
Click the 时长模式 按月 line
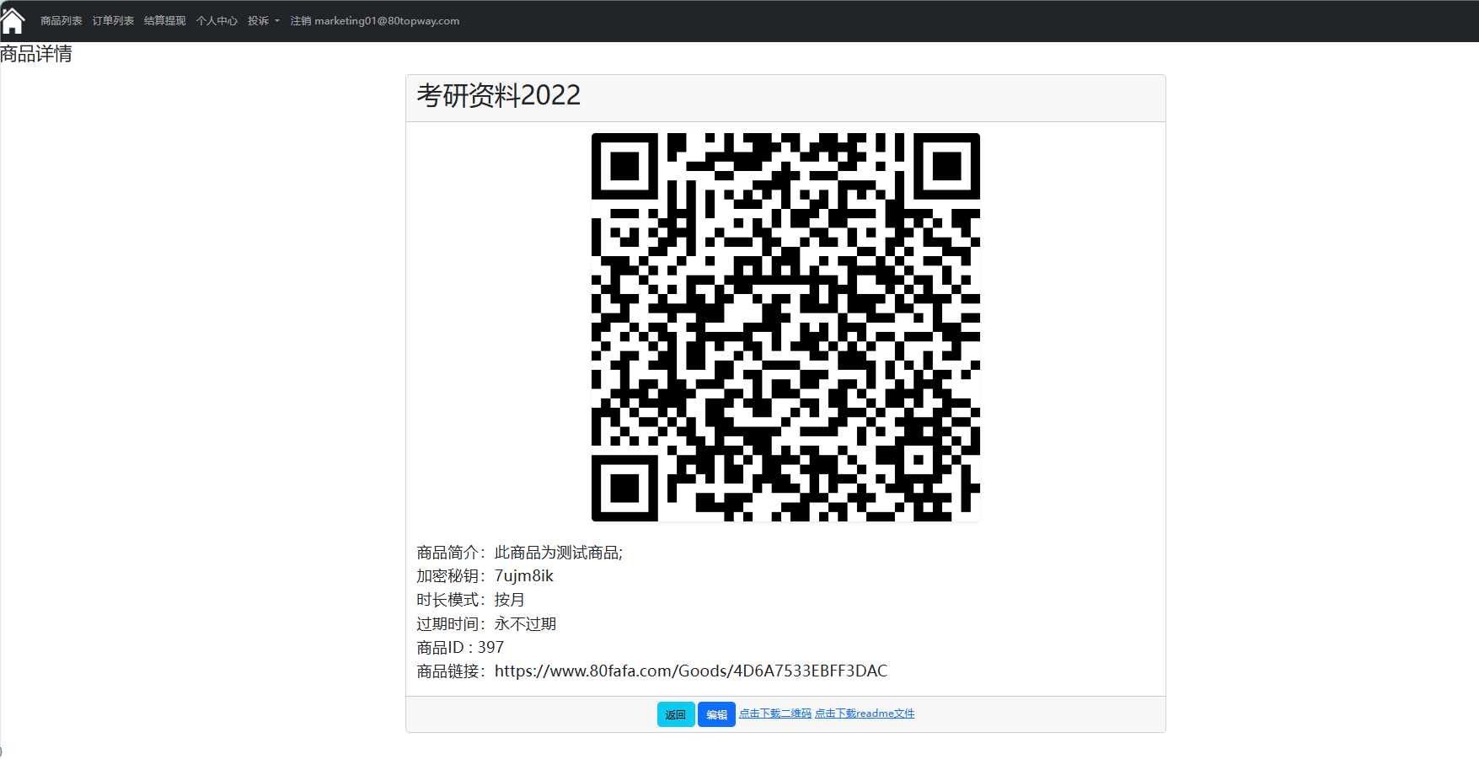[470, 600]
